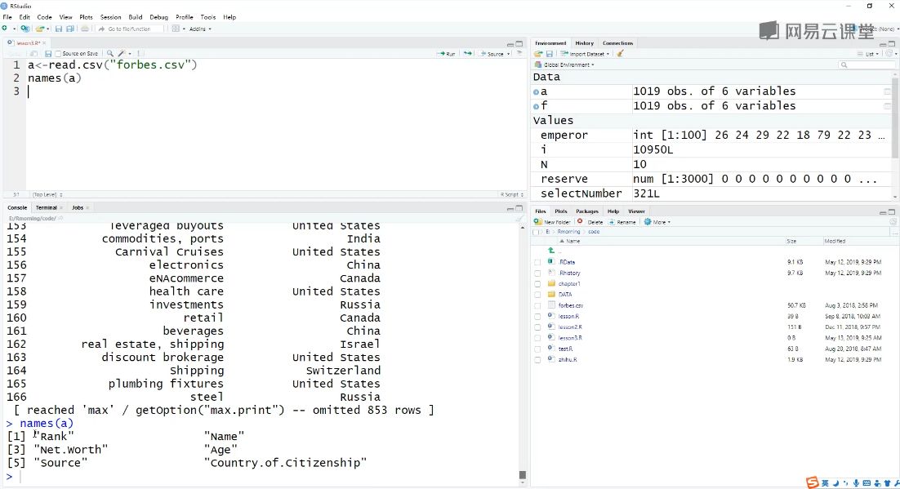
Task: Click the Run button in the script editor
Action: (446, 53)
